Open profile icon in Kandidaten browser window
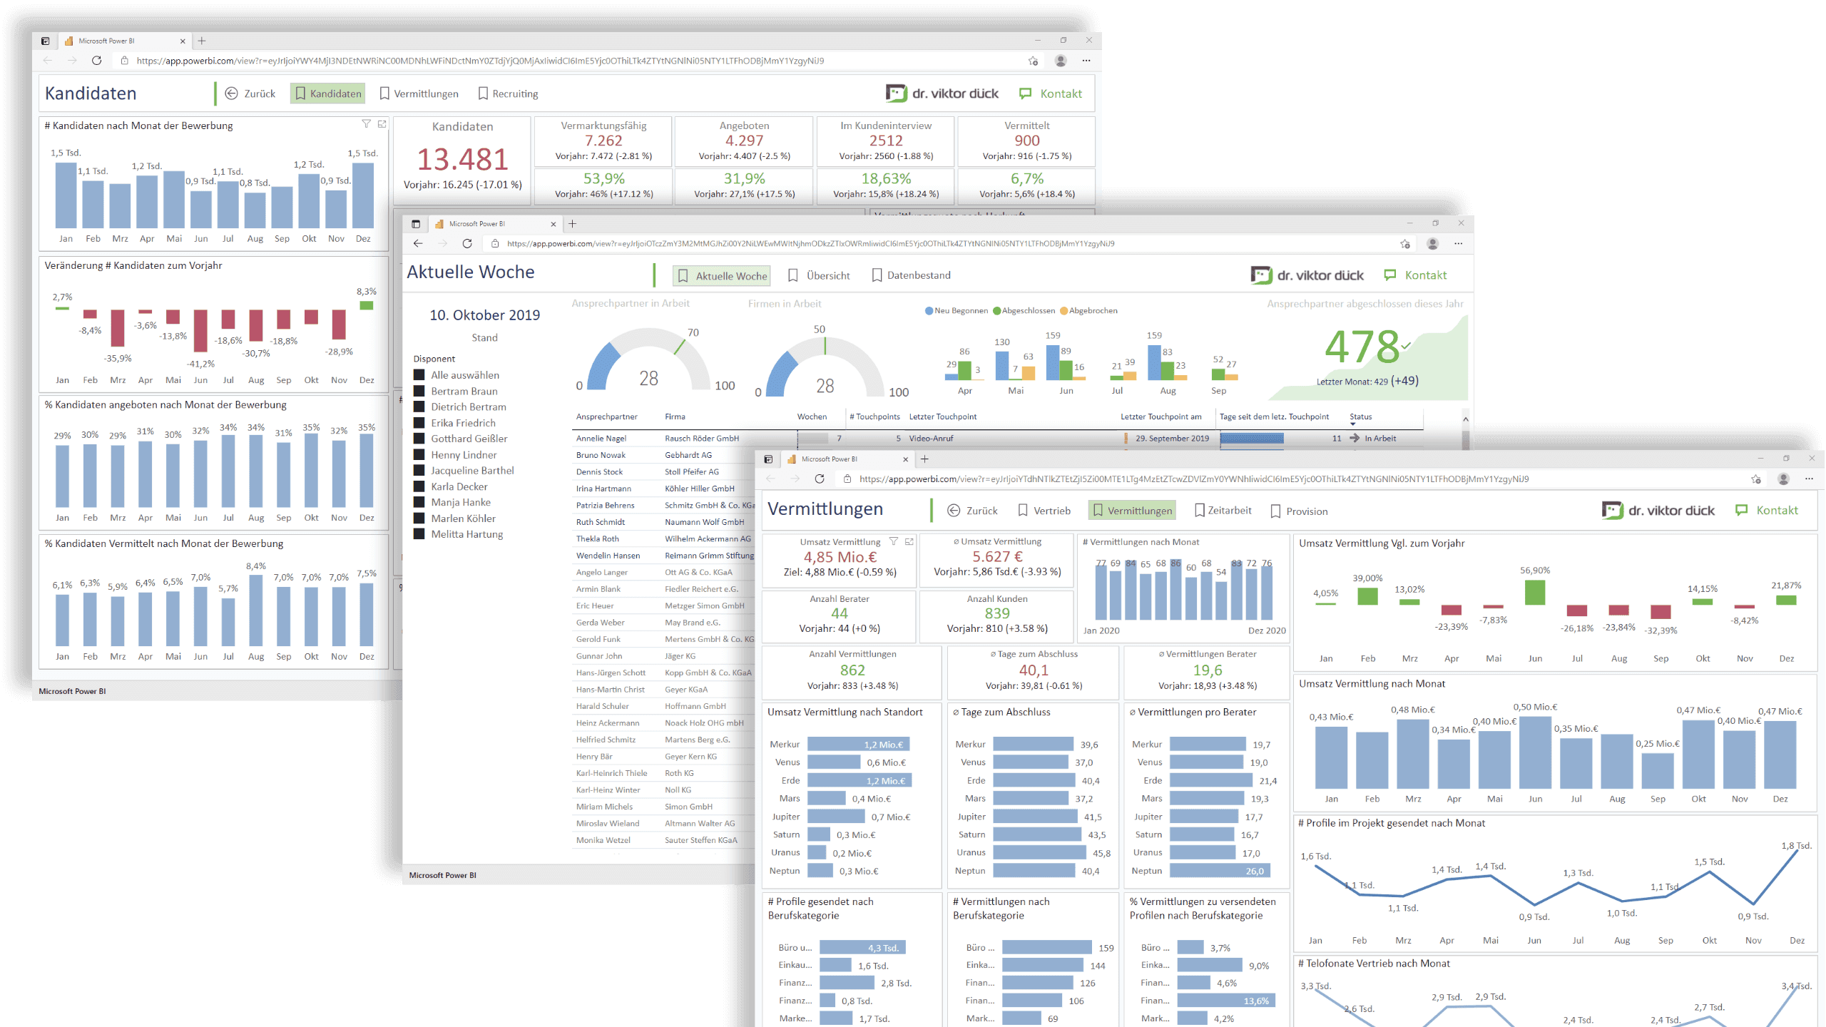The width and height of the screenshot is (1826, 1027). click(x=1061, y=61)
